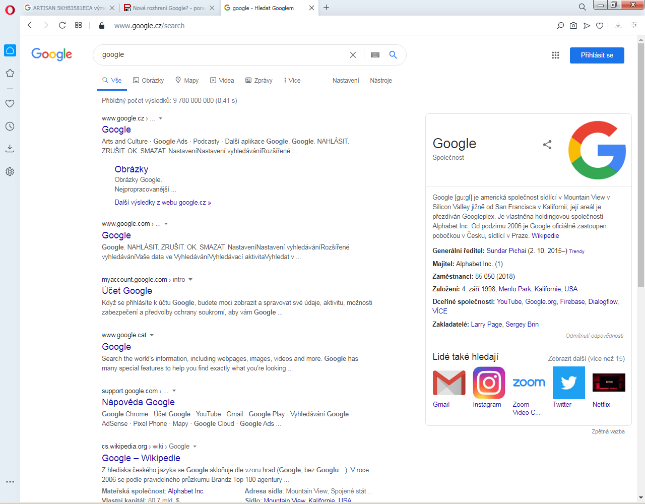Add page to bookmarks heart in address bar
This screenshot has width=645, height=504.
pyautogui.click(x=600, y=25)
